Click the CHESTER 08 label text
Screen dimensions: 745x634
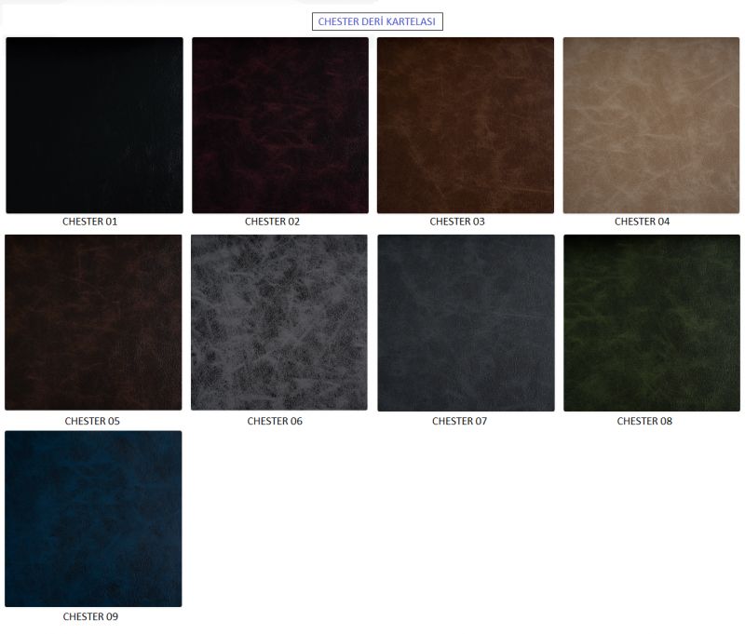(x=644, y=421)
